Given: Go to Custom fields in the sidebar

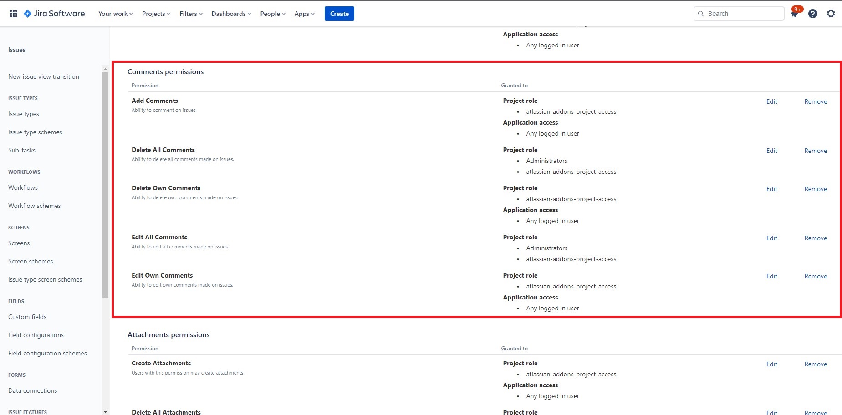Looking at the screenshot, I should [27, 317].
